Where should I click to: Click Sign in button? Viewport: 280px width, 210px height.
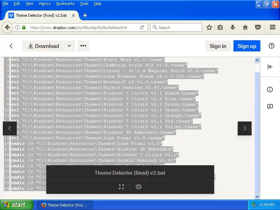tap(218, 46)
